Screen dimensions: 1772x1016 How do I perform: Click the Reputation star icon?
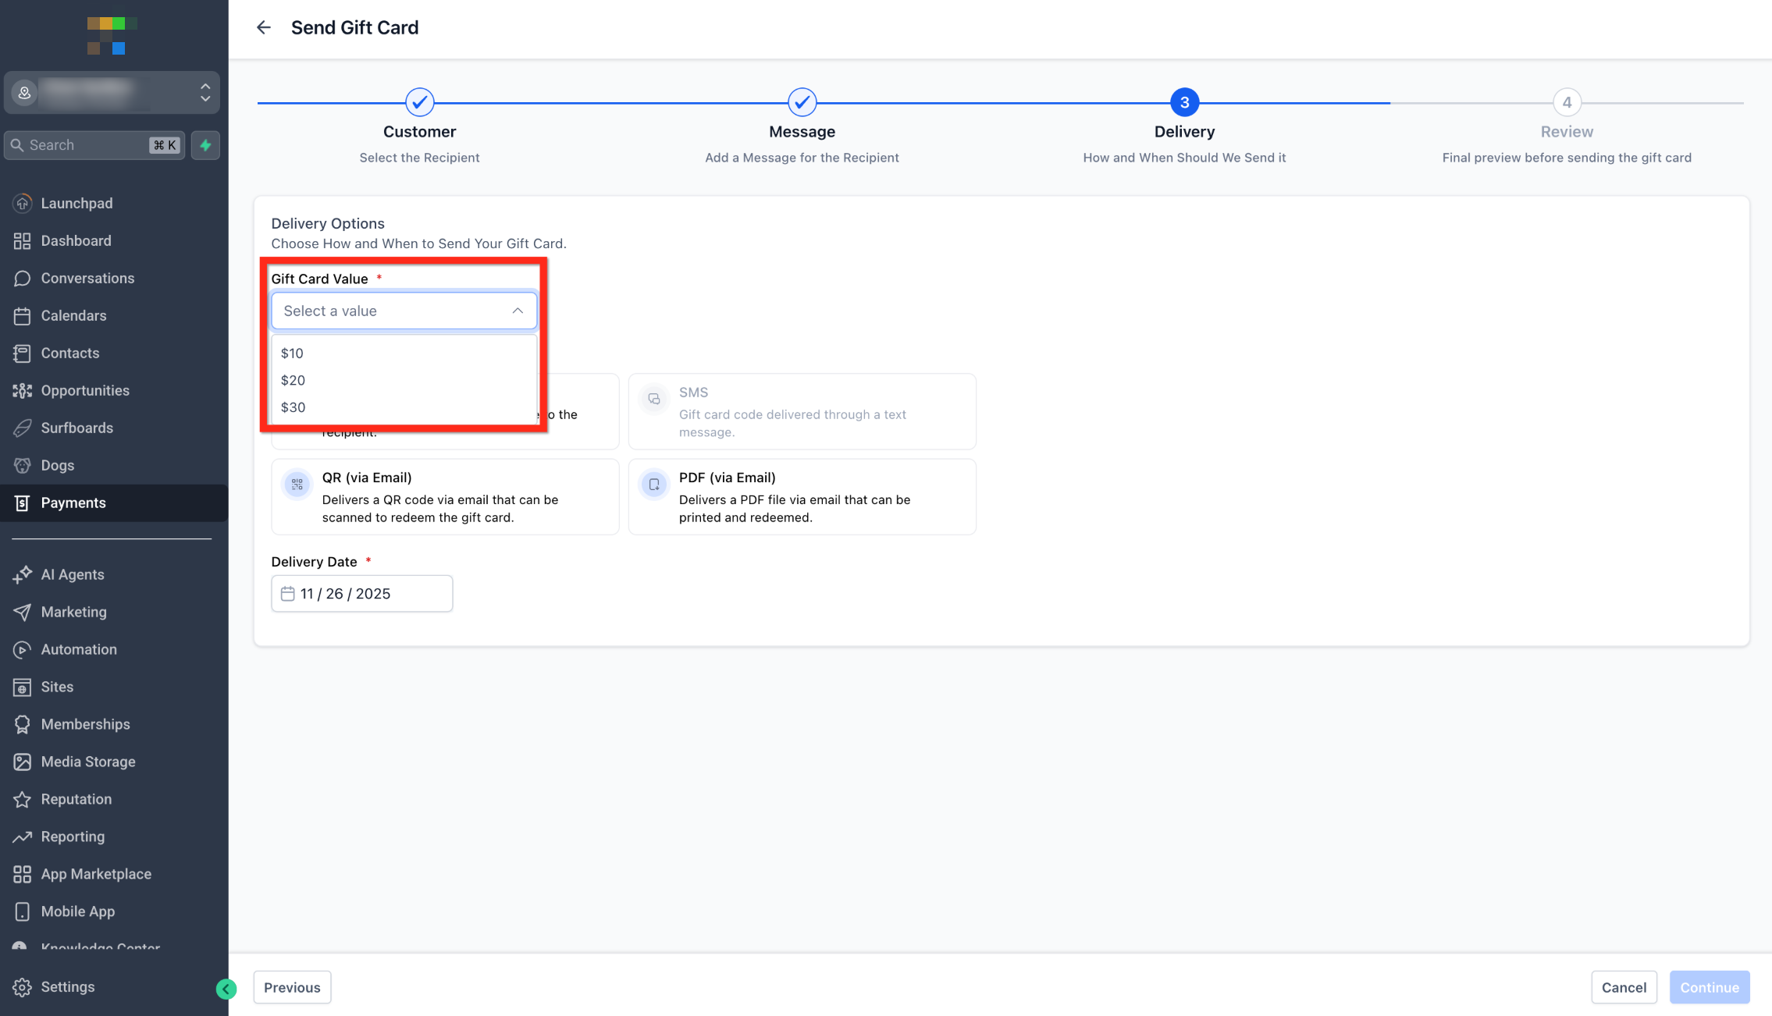[x=22, y=800]
